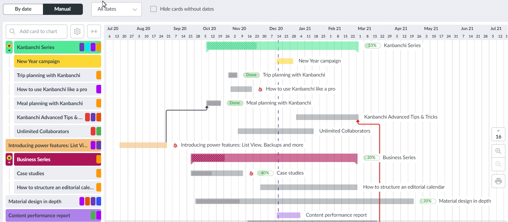This screenshot has height=222, width=508.
Task: Open the All dates dropdown
Action: coord(117,9)
